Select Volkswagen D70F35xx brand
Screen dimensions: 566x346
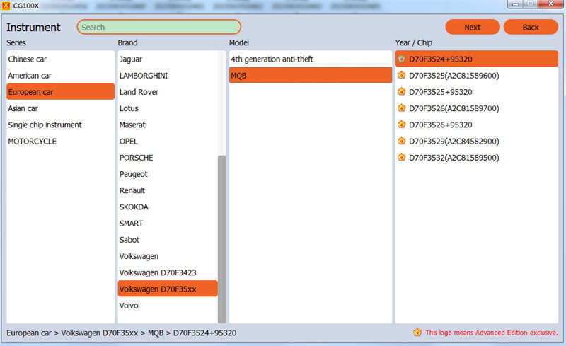click(168, 289)
